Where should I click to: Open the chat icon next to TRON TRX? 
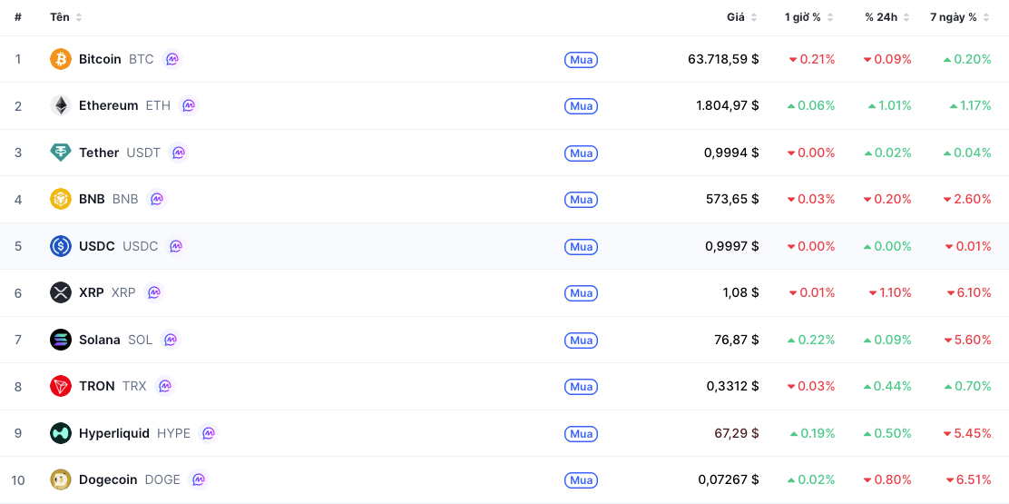coord(165,386)
